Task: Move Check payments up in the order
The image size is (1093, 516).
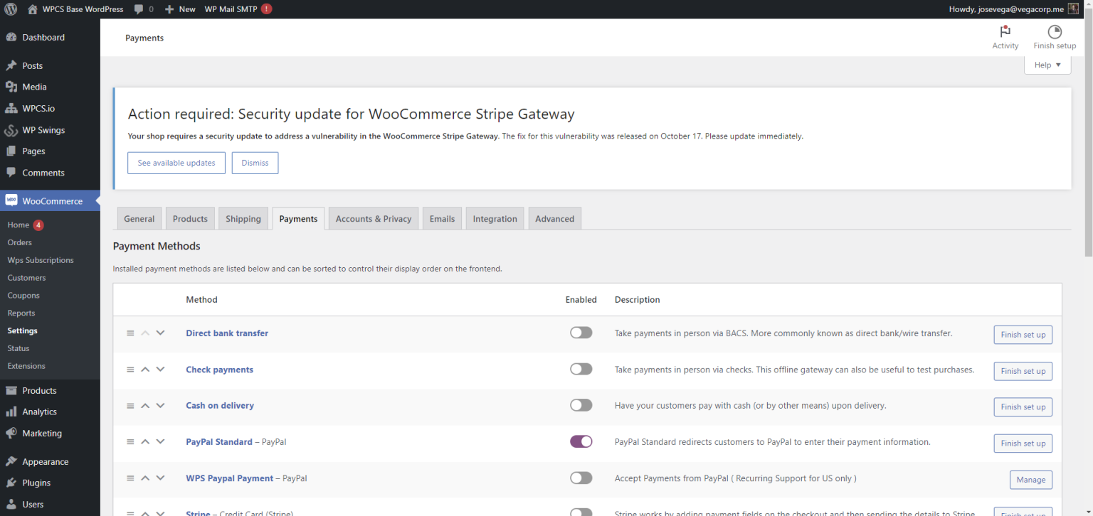Action: 144,369
